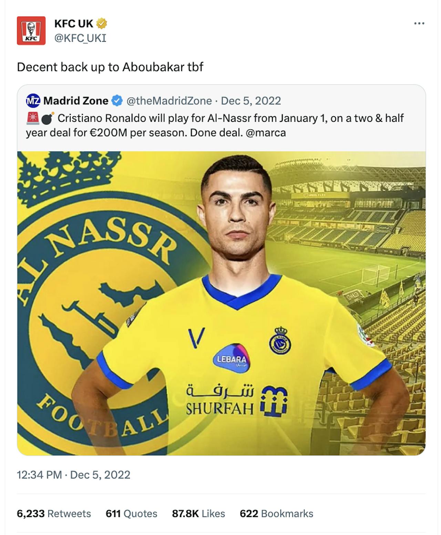Open the three-dot more options menu
The image size is (441, 535).
(x=419, y=23)
